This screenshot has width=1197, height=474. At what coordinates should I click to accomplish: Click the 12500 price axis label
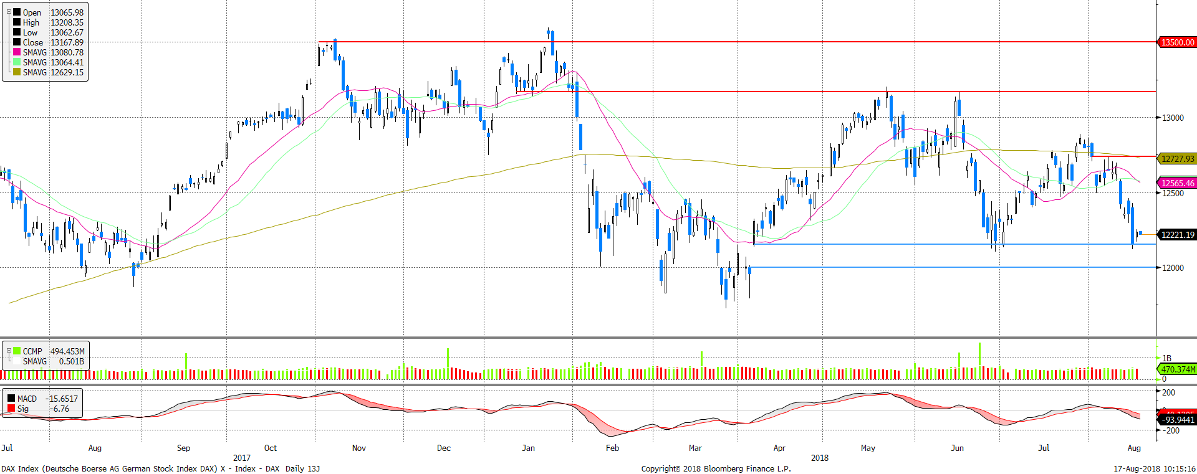pos(1173,193)
